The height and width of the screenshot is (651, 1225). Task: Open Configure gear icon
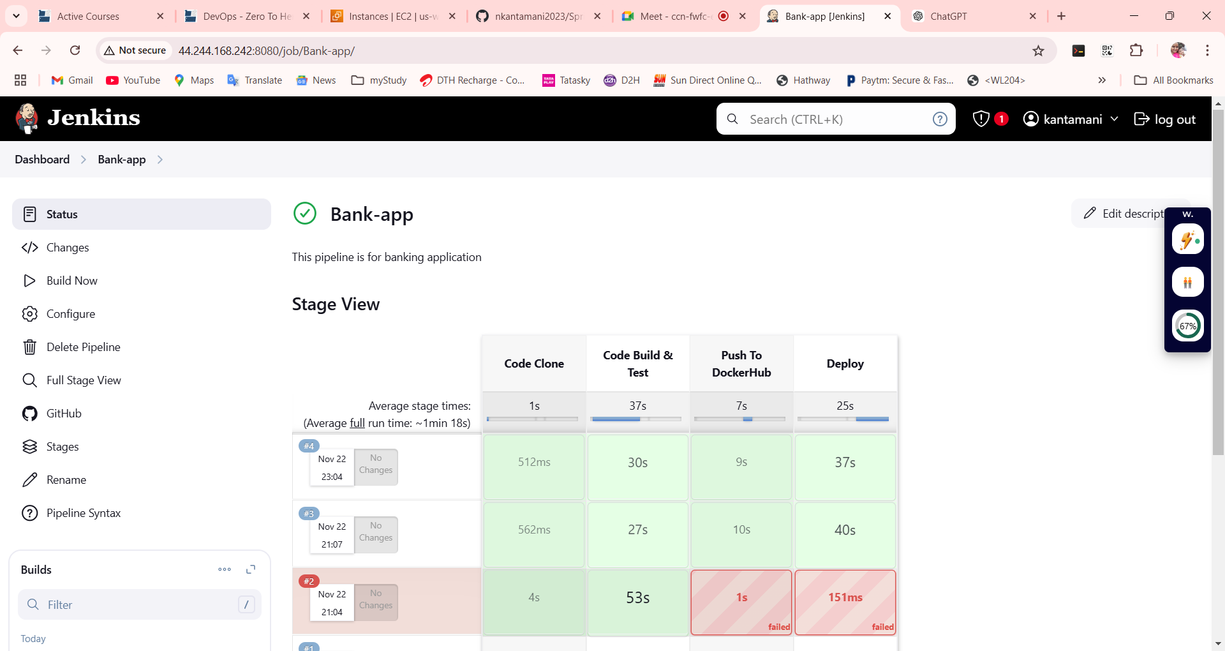[30, 314]
